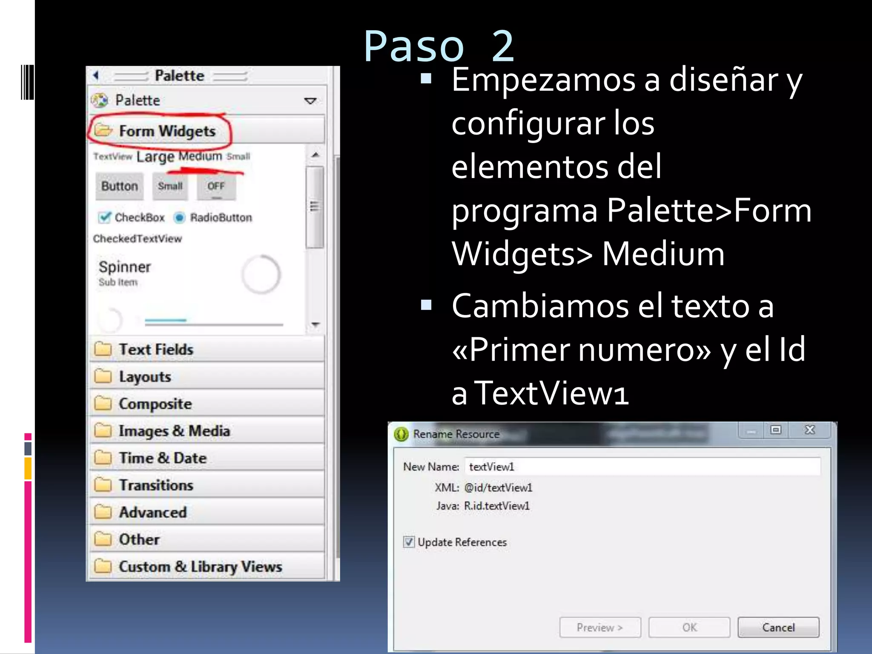The image size is (872, 654).
Task: Click the collapse arrow left of Palette title
Action: point(96,75)
